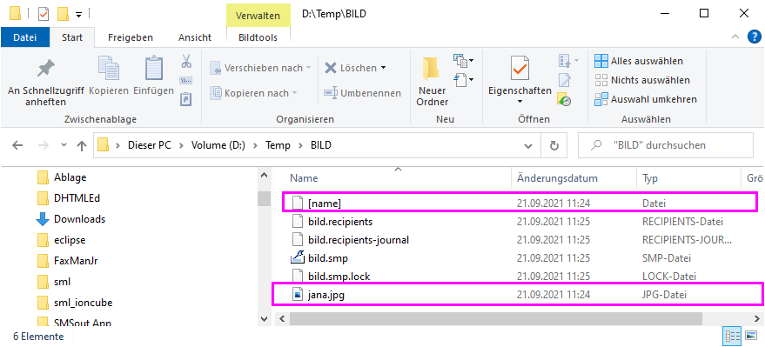
Task: Click An Schnellzugriff anheften pin icon
Action: tap(46, 69)
